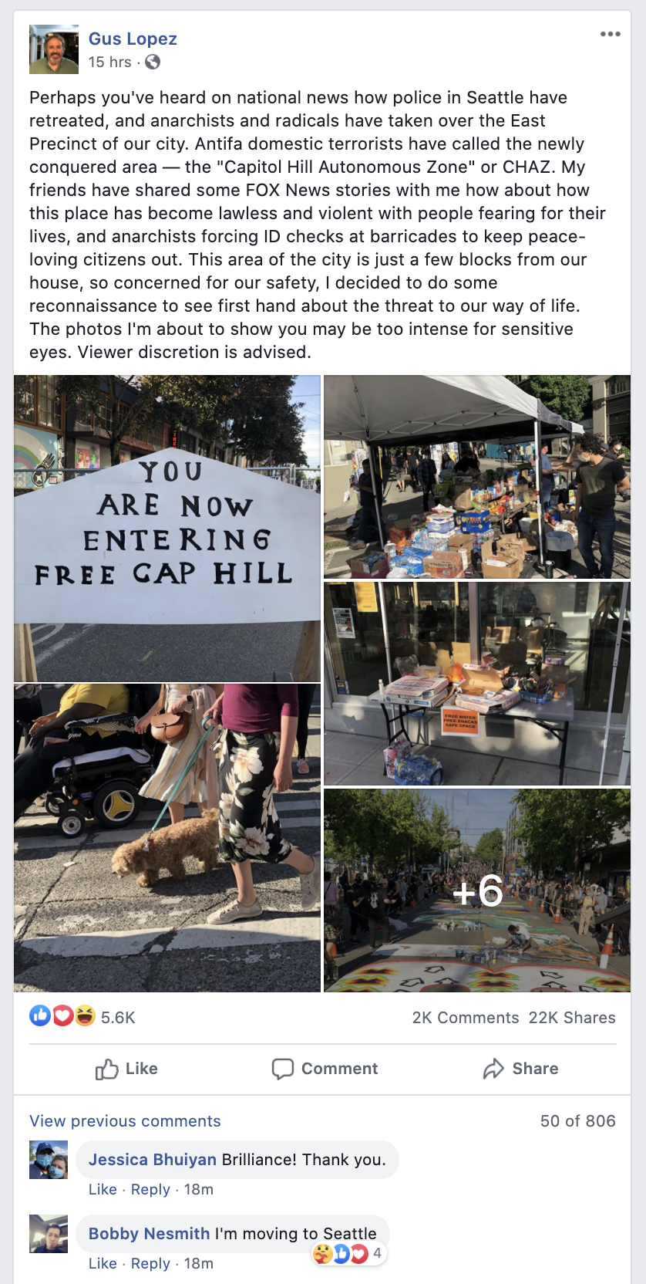Click the thumbs-up Like icon under post
This screenshot has width=646, height=1284.
pyautogui.click(x=106, y=1069)
